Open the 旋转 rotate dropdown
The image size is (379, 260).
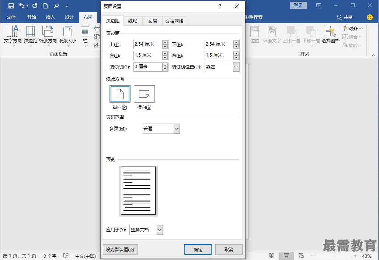pyautogui.click(x=352, y=45)
